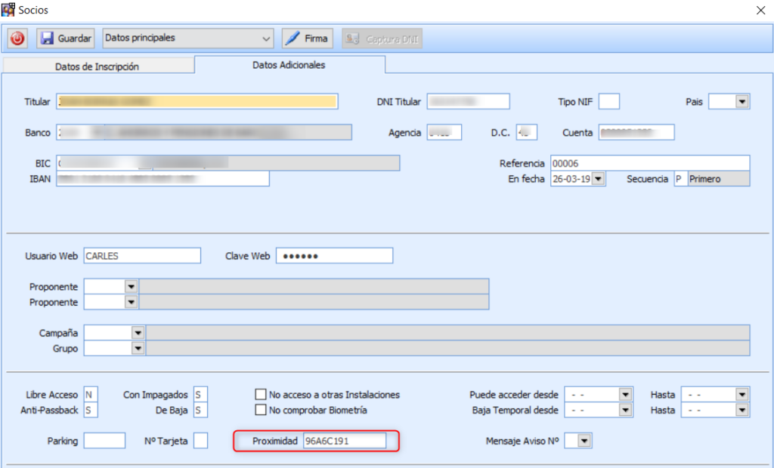Expand the Campaña dropdown list
Screen dimensions: 774x468
(x=138, y=333)
